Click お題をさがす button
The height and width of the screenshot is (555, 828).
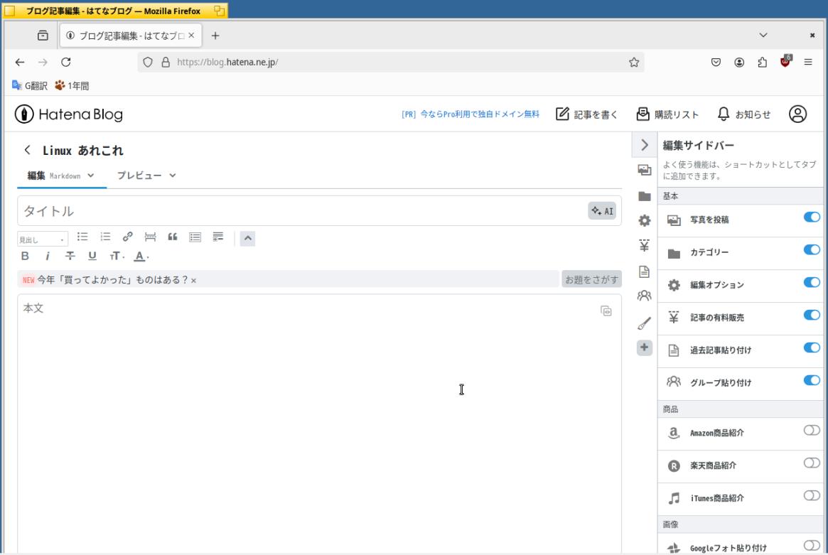tap(591, 279)
